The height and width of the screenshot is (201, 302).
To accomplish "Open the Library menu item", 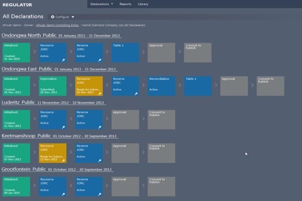I will (x=143, y=4).
